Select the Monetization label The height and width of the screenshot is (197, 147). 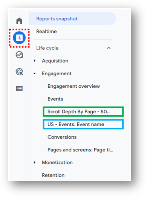pos(57,162)
